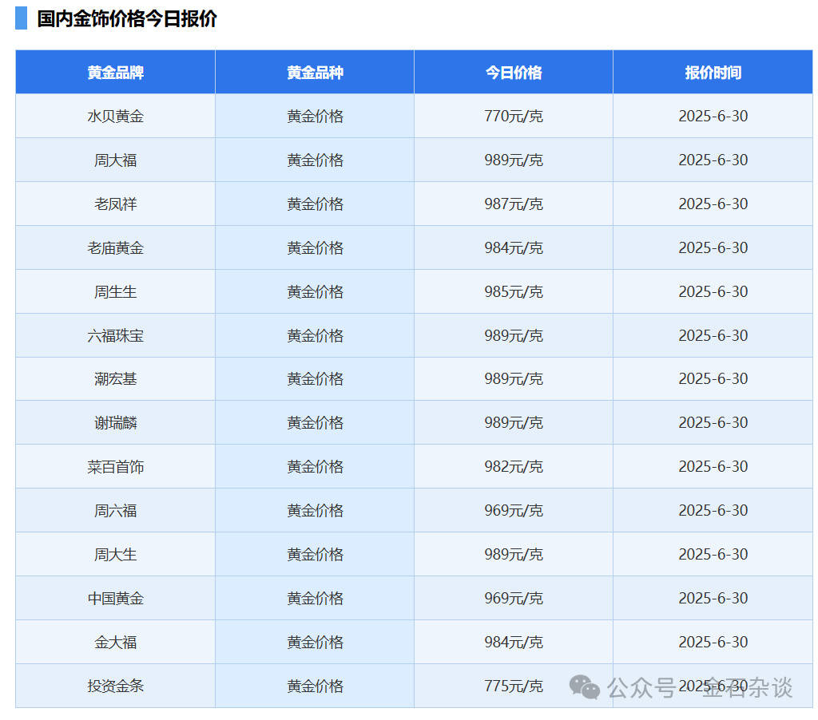Screen dimensions: 818x720
Task: Click the 周生生 brand cell
Action: pyautogui.click(x=115, y=291)
